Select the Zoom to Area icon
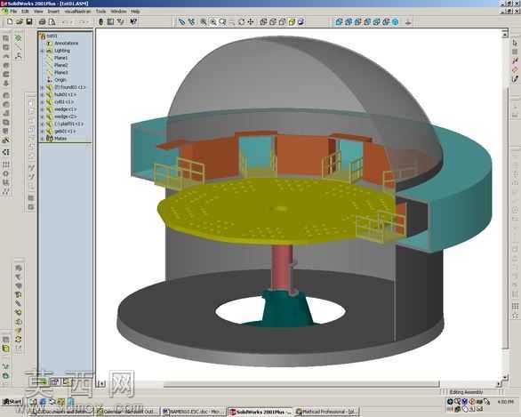 point(213,22)
